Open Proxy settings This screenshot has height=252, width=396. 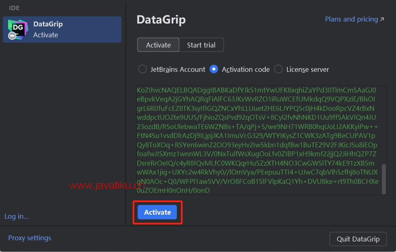[x=30, y=238]
